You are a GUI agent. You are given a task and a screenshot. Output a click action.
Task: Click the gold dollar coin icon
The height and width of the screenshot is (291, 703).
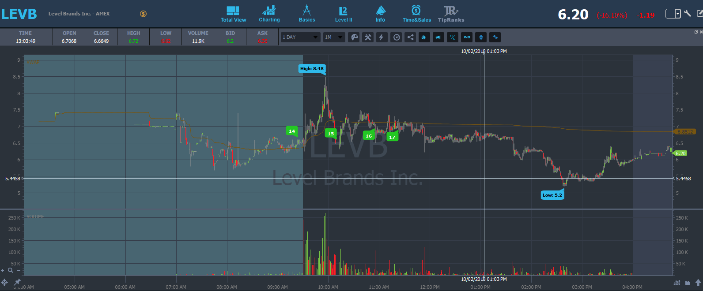click(143, 14)
